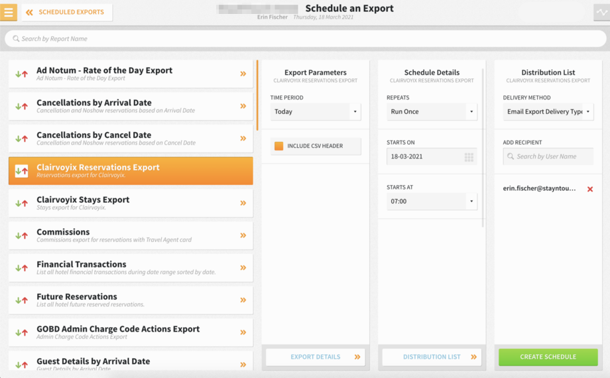Click the Distribution List button
This screenshot has height=378, width=610.
432,357
